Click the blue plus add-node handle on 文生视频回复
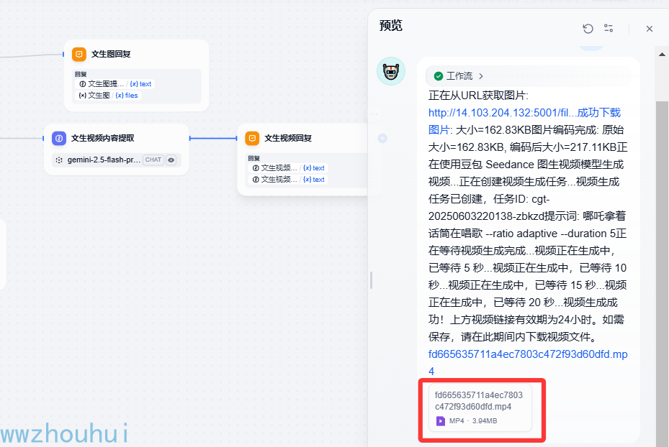The height and width of the screenshot is (447, 669). coord(382,139)
